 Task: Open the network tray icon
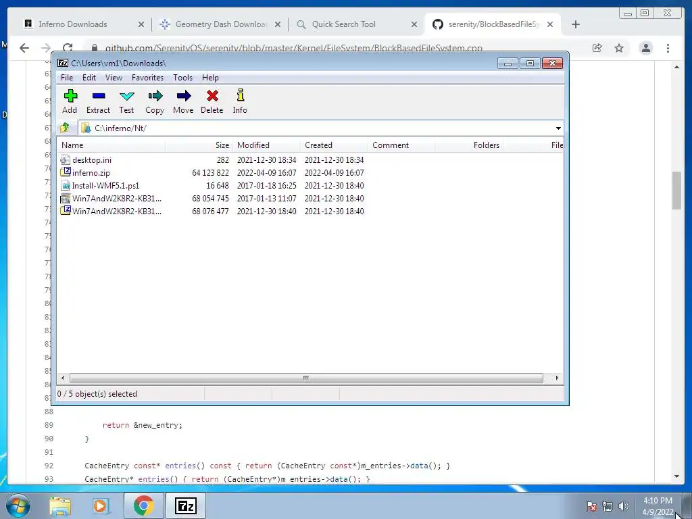point(608,506)
